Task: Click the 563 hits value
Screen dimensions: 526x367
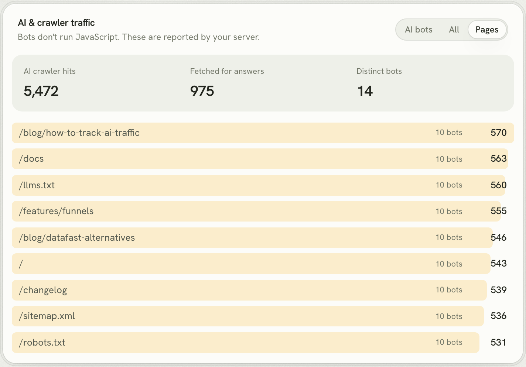Action: (499, 159)
